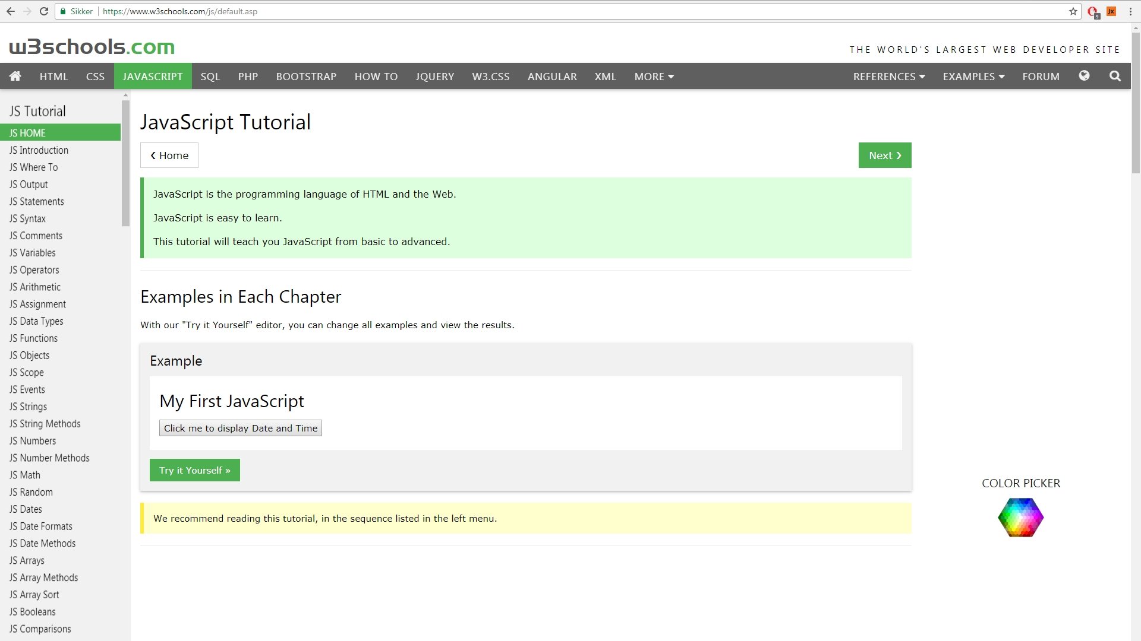Open JS Statements chapter
1141x641 pixels.
point(60,202)
